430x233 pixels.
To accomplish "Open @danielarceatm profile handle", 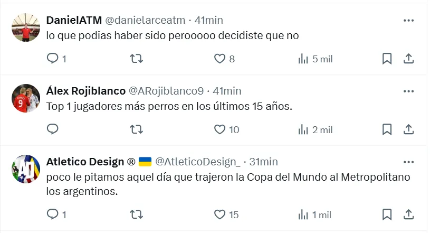I will click(145, 20).
